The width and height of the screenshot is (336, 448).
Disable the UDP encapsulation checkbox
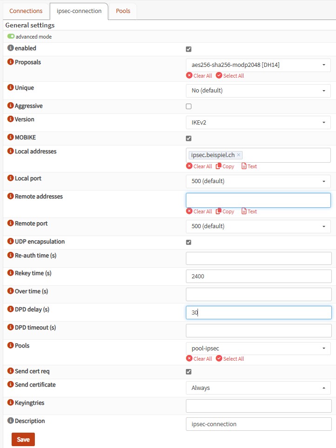pos(189,242)
